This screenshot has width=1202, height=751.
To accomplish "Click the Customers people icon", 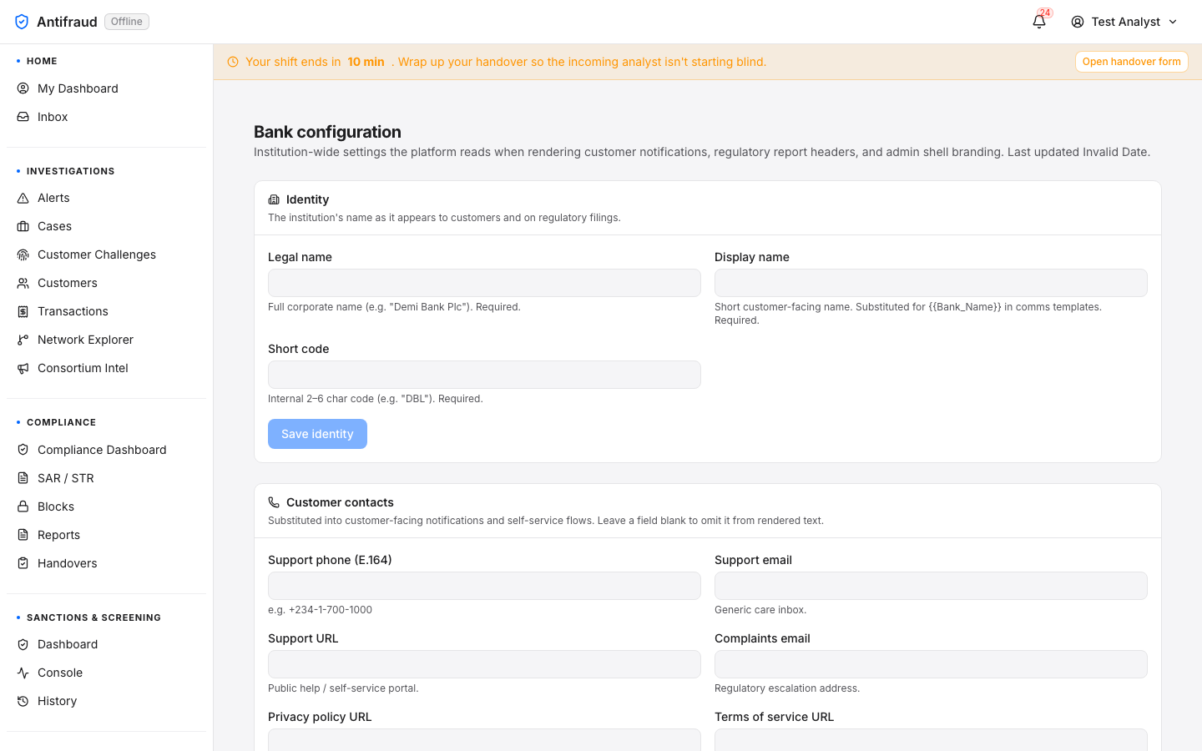I will [x=23, y=283].
